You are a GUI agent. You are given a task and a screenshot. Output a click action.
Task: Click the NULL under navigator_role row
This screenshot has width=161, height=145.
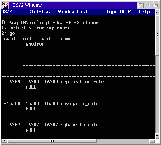pos(31,109)
